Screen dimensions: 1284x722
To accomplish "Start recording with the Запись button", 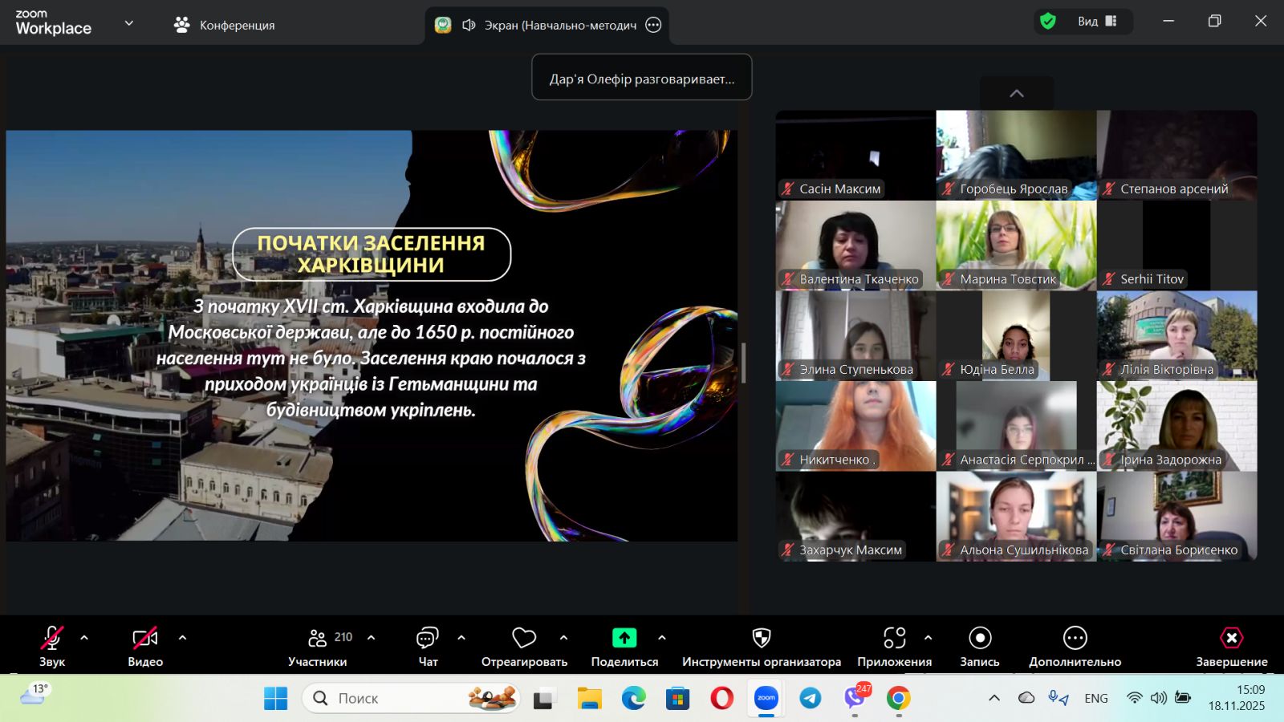I will [980, 639].
